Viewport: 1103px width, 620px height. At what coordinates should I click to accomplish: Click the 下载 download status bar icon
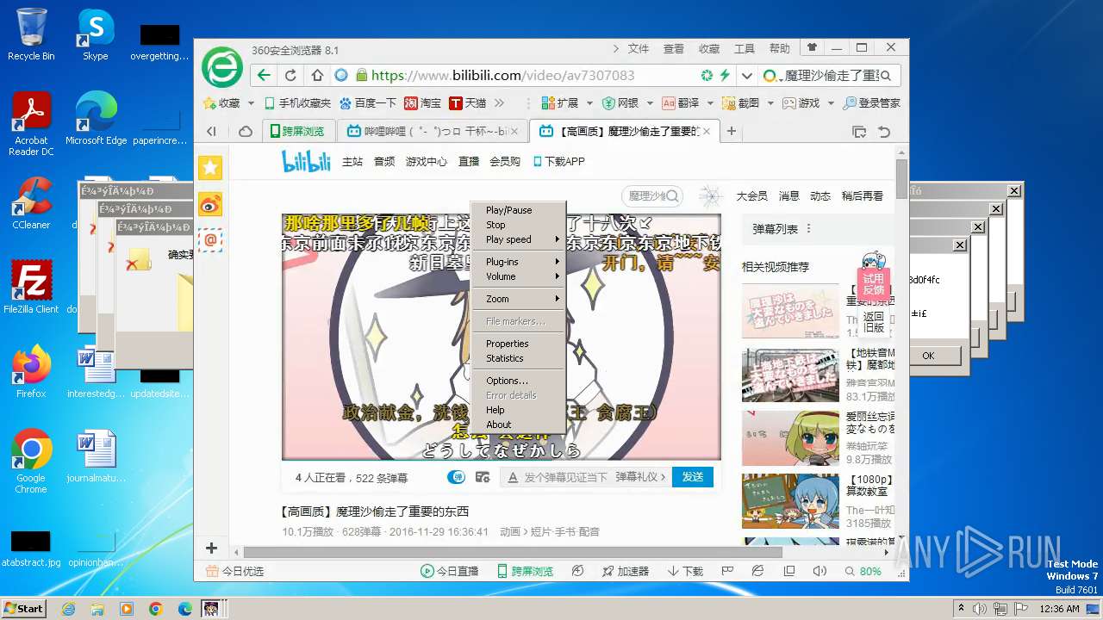coord(685,571)
